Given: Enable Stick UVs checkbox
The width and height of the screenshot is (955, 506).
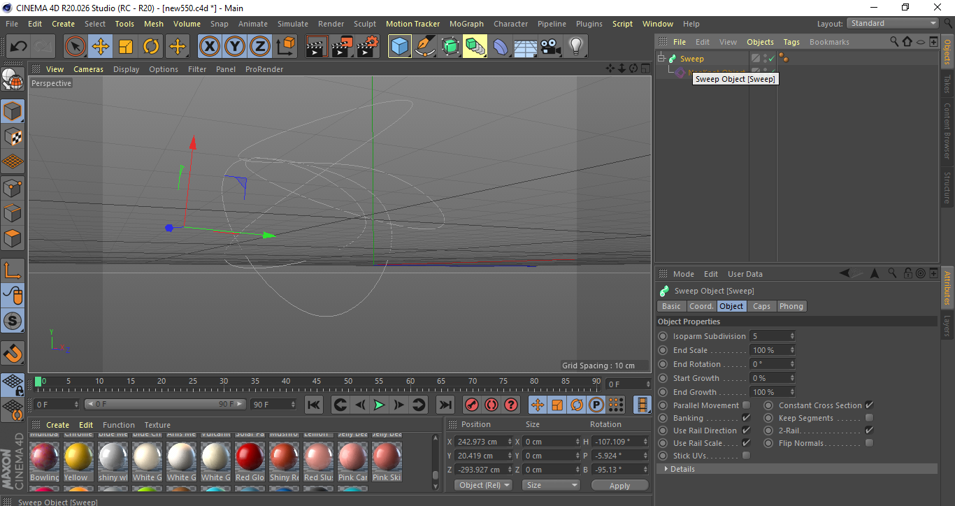Looking at the screenshot, I should pyautogui.click(x=746, y=456).
